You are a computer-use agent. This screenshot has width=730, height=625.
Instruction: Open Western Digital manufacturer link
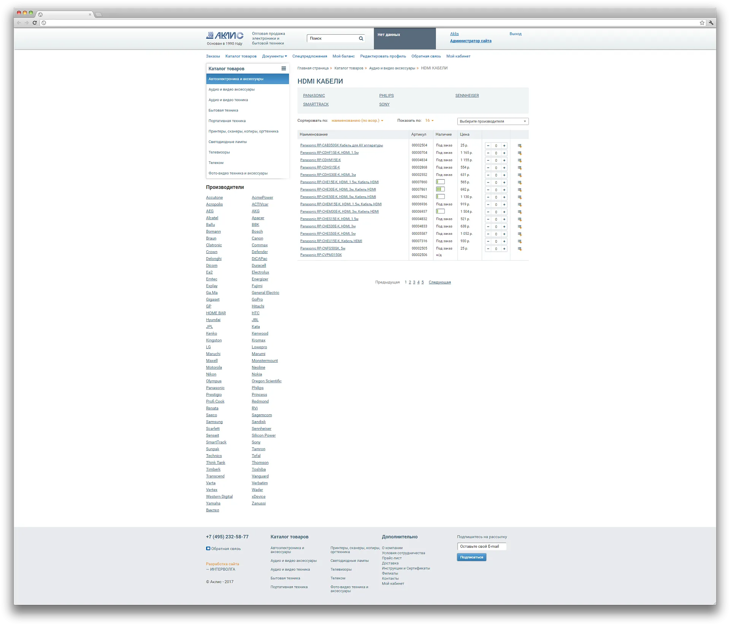[x=219, y=496]
